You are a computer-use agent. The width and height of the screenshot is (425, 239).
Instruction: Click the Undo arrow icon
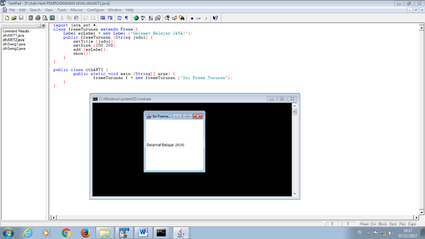(86, 18)
